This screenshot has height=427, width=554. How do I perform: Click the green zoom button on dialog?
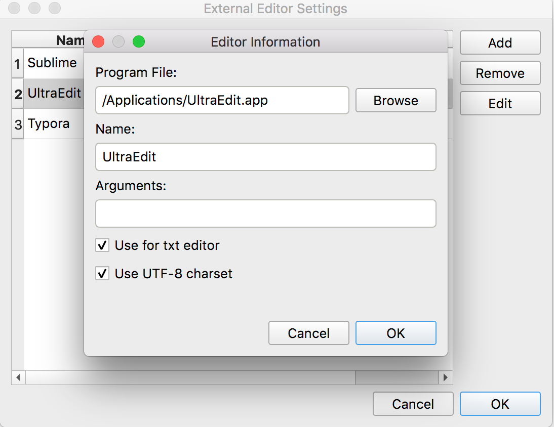point(139,42)
